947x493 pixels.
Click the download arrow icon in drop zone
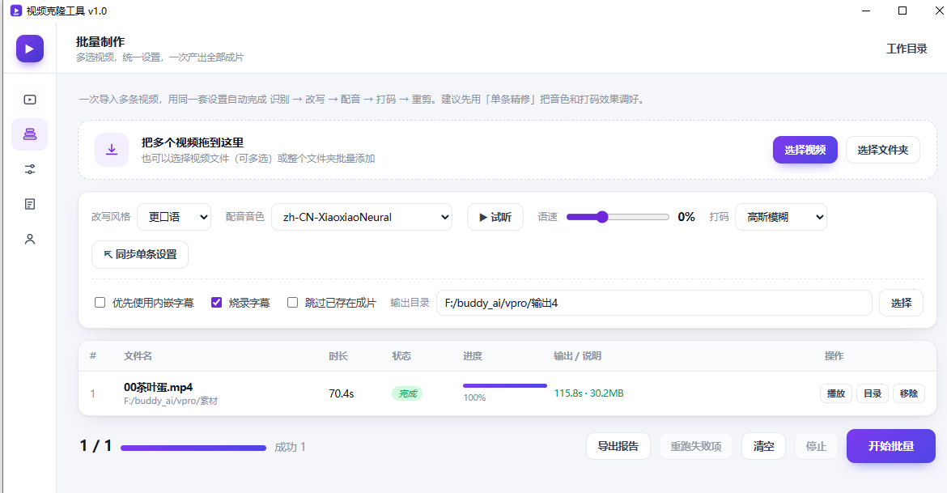112,150
